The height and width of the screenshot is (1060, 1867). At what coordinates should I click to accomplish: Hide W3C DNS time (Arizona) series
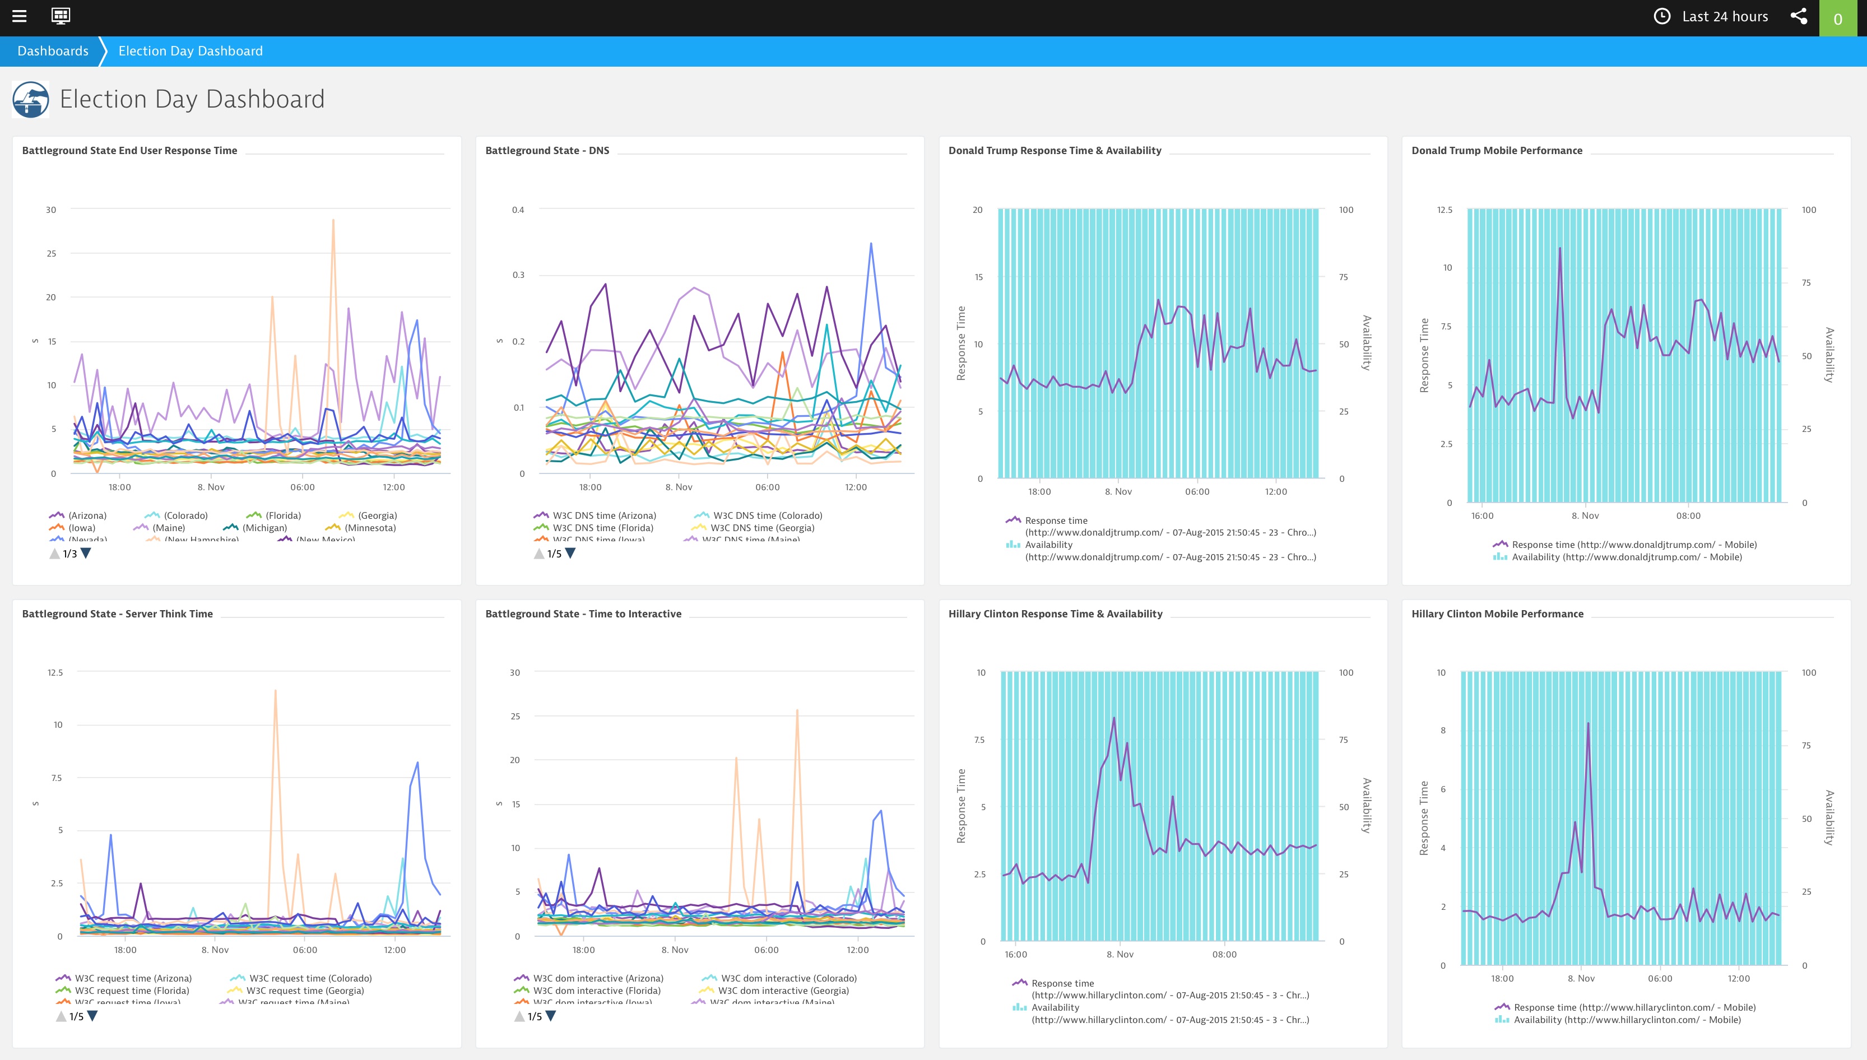(595, 515)
